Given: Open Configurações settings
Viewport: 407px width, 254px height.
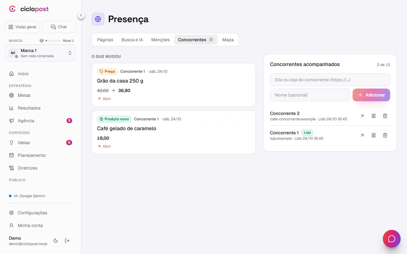Looking at the screenshot, I should [x=40, y=213].
